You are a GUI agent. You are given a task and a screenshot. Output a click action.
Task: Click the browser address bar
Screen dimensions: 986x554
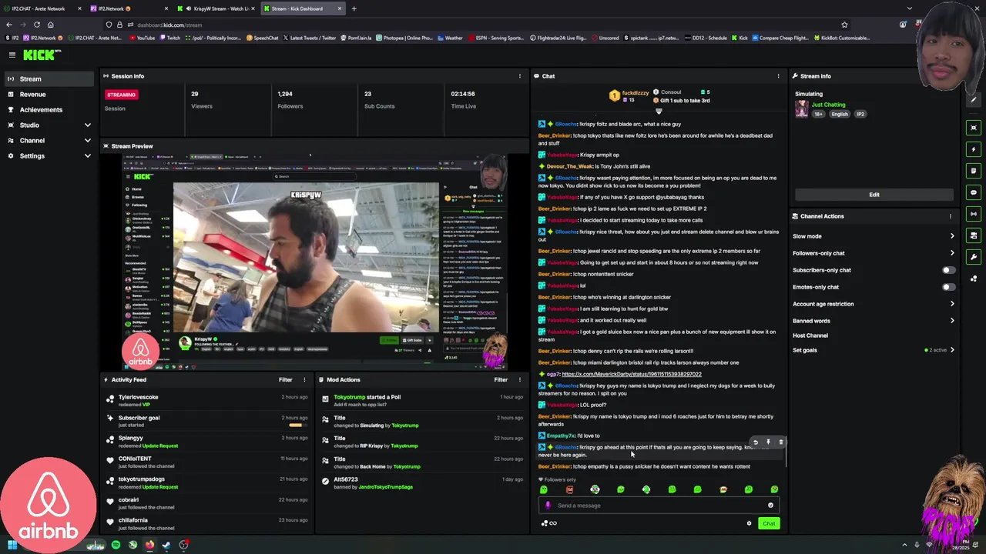pyautogui.click(x=478, y=25)
